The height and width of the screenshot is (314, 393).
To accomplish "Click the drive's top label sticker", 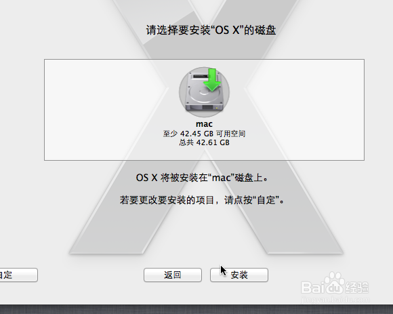I will [200, 76].
